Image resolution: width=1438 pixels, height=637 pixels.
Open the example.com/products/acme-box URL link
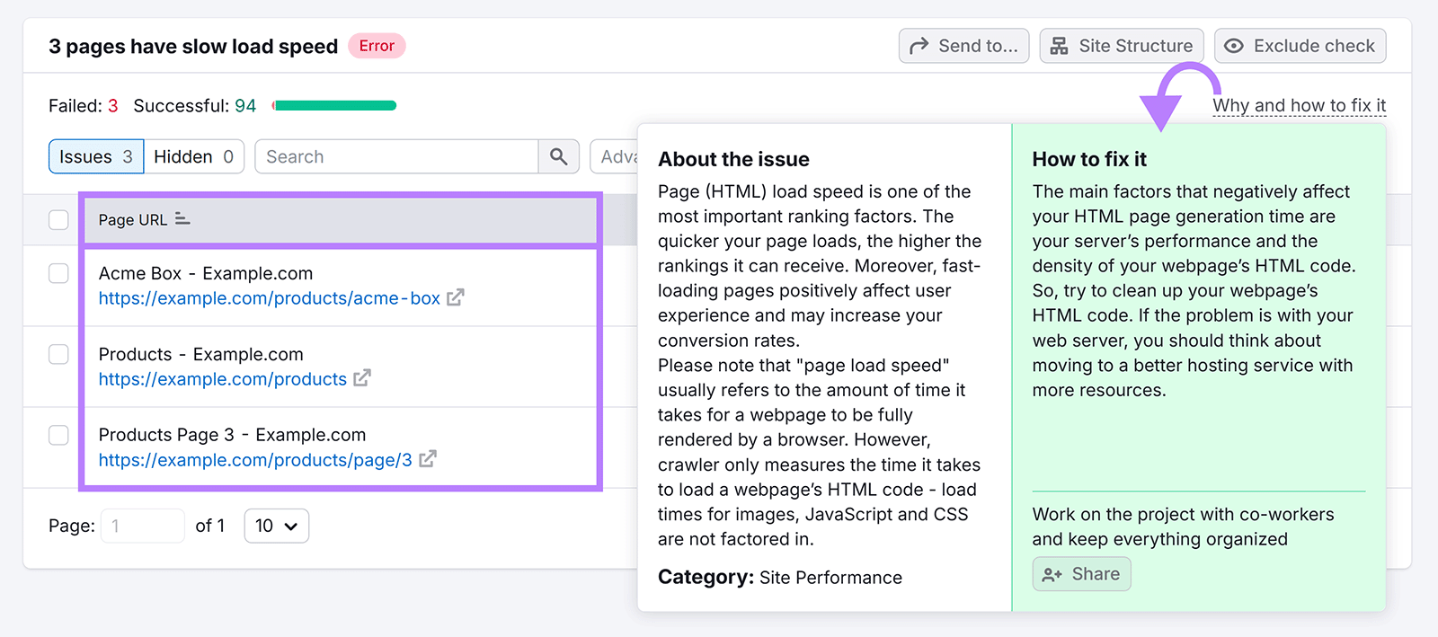(269, 298)
